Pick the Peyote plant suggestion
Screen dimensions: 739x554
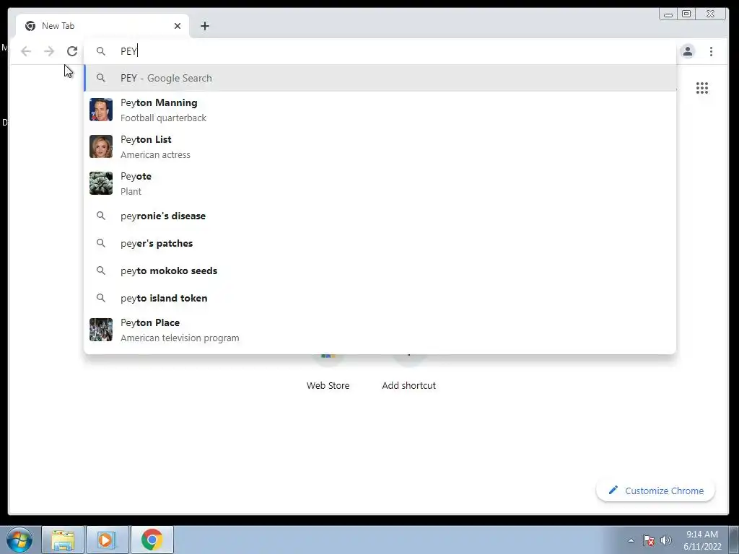[380, 183]
